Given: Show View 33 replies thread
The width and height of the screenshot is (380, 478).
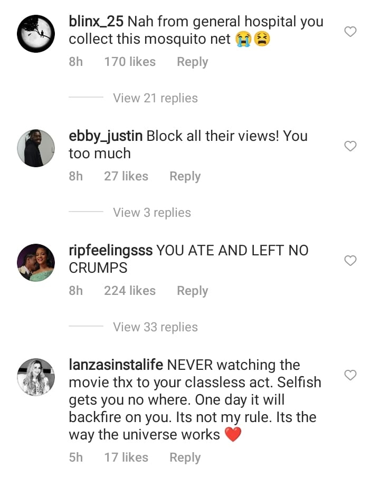Looking at the screenshot, I should 155,327.
